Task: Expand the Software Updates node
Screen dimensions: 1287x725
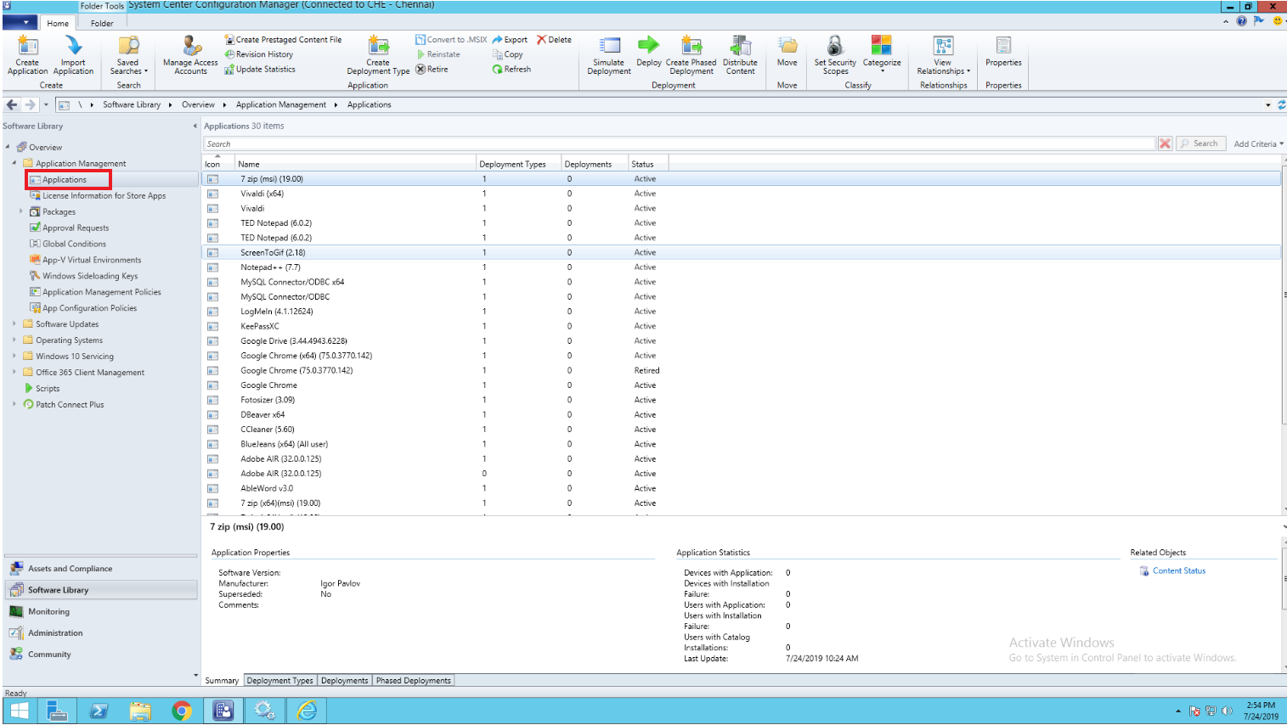Action: coord(14,323)
